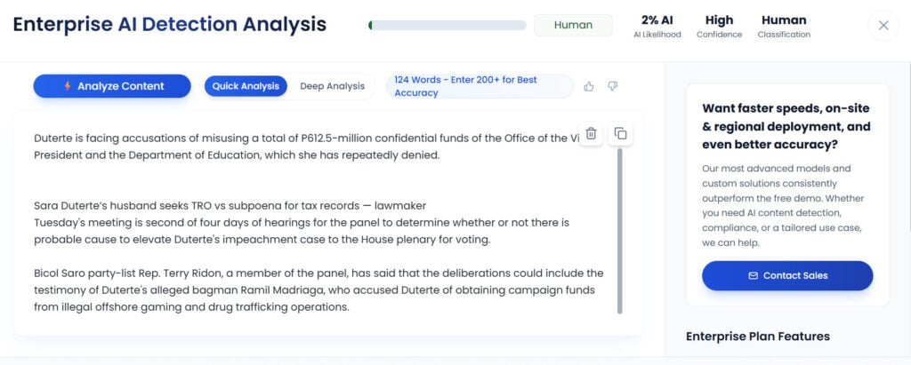Click the Enterprise Plan Features heading
Viewport: 911px width, 365px height.
[758, 336]
